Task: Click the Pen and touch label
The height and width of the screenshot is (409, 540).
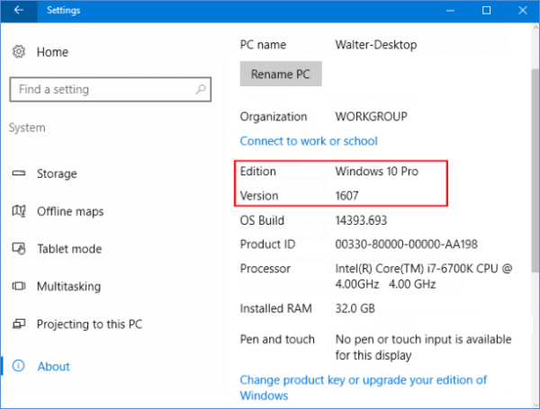Action: click(x=277, y=340)
